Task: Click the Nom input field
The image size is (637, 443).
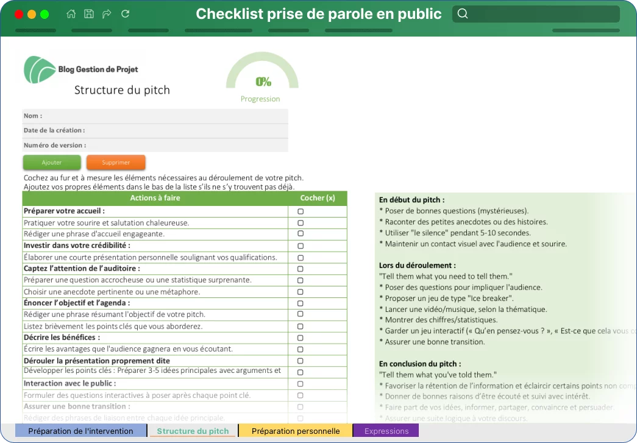Action: point(155,116)
